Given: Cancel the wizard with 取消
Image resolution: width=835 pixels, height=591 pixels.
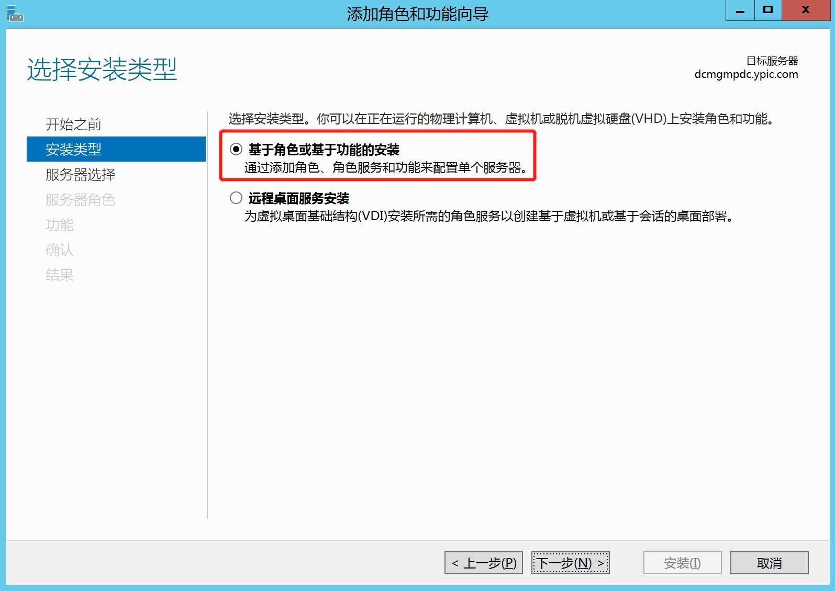Looking at the screenshot, I should point(769,563).
